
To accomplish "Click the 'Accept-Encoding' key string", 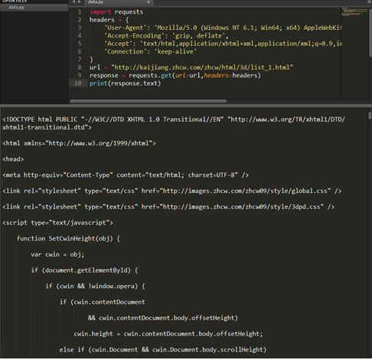I will (135, 36).
